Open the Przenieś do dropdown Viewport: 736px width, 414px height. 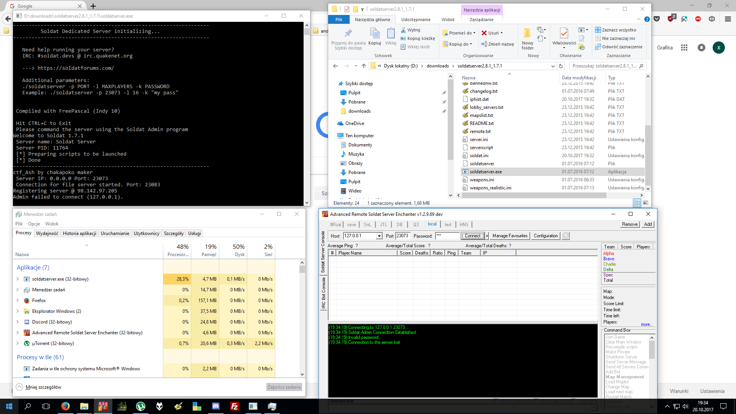(475, 33)
